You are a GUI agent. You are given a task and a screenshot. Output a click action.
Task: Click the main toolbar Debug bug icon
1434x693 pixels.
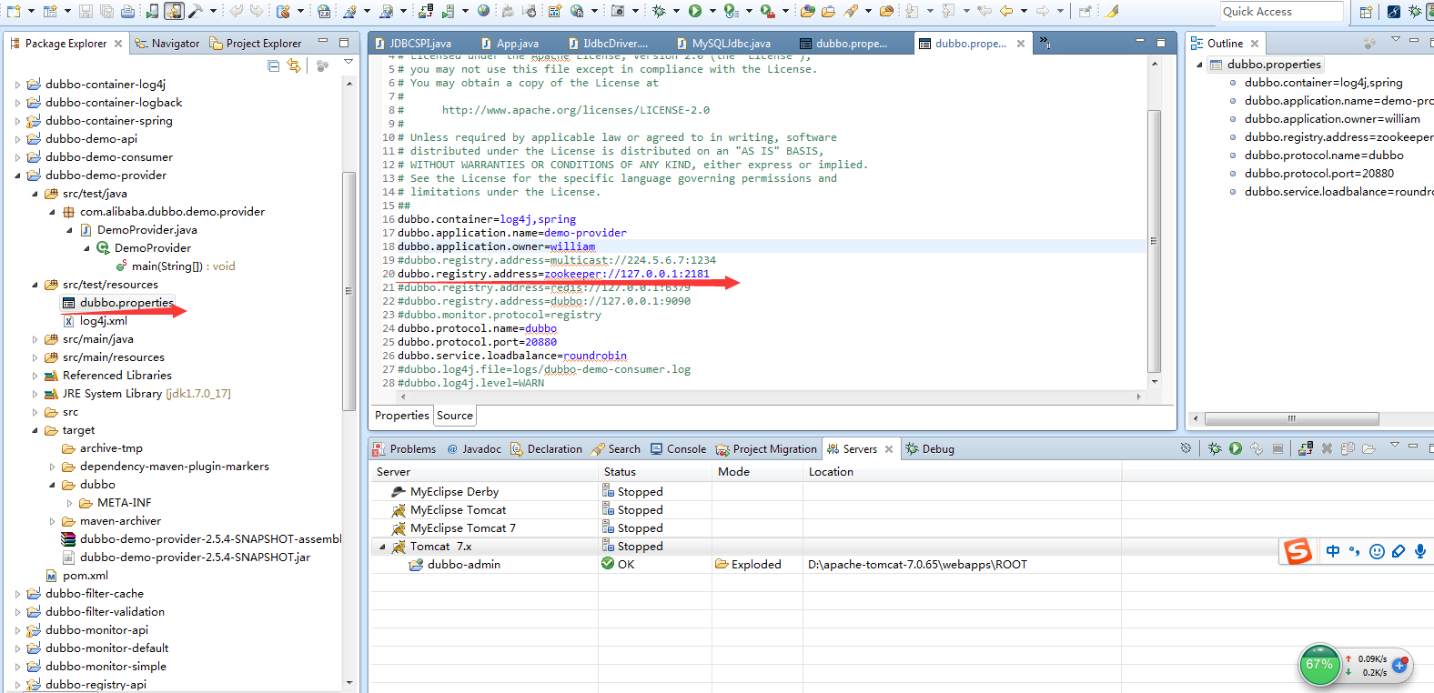[x=659, y=11]
